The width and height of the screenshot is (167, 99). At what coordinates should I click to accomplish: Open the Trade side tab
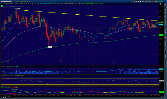point(166,5)
